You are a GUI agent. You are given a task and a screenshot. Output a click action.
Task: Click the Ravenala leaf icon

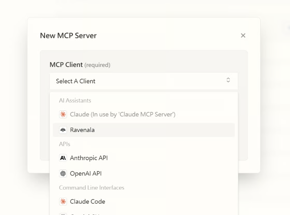tap(63, 130)
